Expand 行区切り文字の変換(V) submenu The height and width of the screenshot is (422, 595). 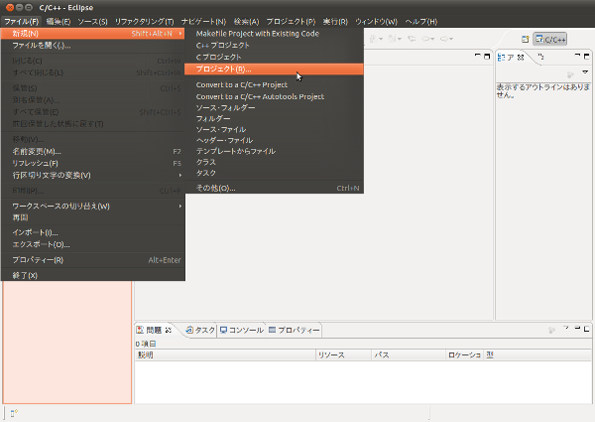coord(92,175)
